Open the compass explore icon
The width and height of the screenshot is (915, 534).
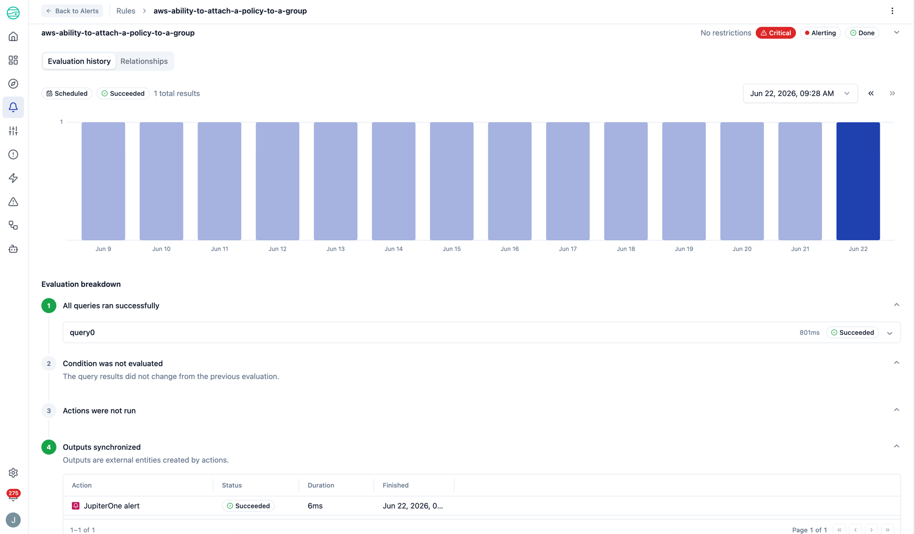(x=13, y=84)
